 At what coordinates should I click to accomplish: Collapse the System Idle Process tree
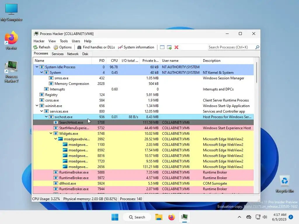point(37,67)
